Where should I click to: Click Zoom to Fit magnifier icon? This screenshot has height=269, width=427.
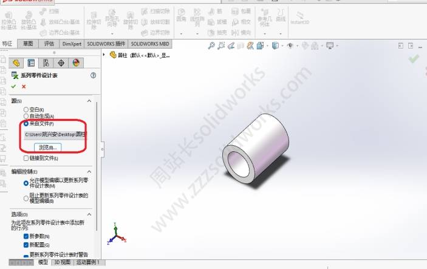[211, 46]
